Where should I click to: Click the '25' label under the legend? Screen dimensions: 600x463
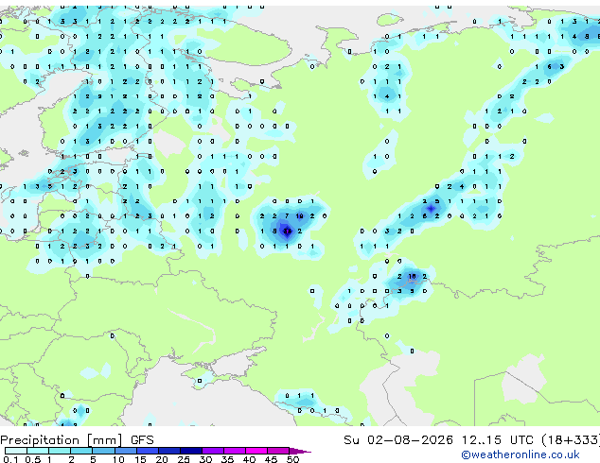click(184, 459)
